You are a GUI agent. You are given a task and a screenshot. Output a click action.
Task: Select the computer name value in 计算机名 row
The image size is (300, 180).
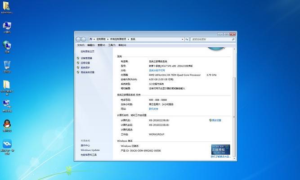pyautogui.click(x=159, y=120)
